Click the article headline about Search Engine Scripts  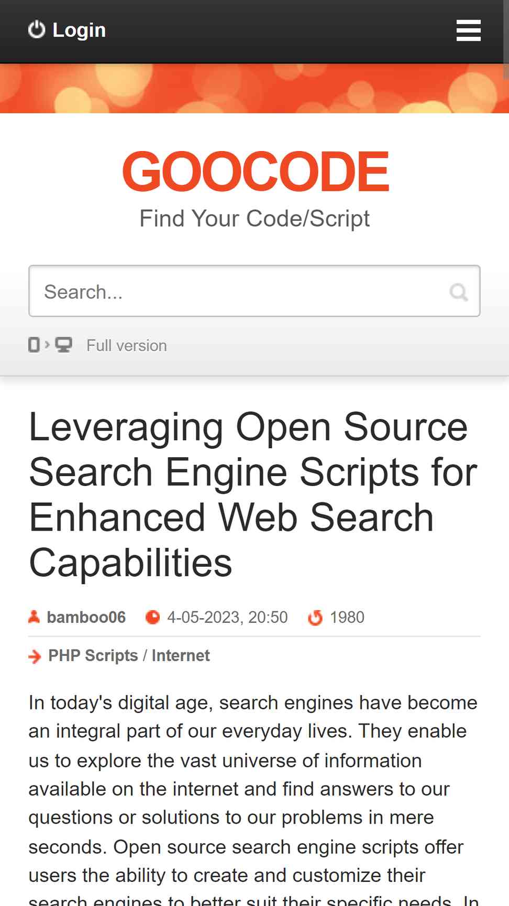pyautogui.click(x=253, y=495)
